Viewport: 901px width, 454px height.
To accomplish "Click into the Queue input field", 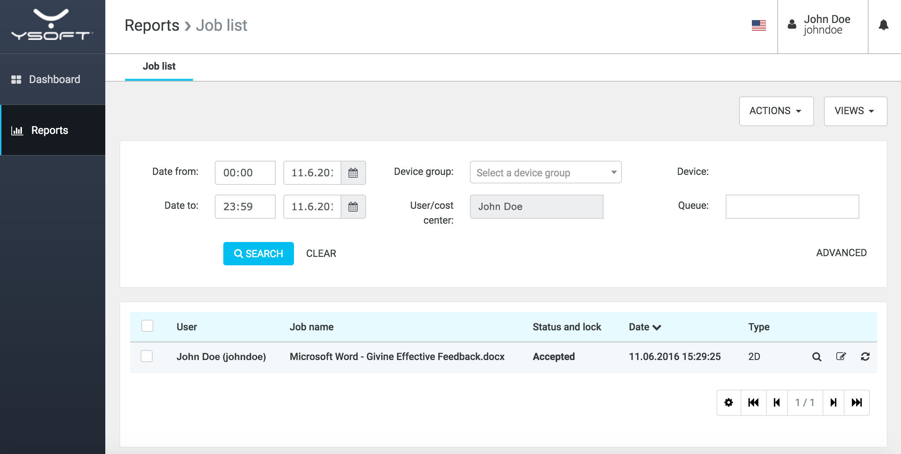I will coord(792,207).
